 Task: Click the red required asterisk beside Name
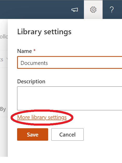pos(34,50)
